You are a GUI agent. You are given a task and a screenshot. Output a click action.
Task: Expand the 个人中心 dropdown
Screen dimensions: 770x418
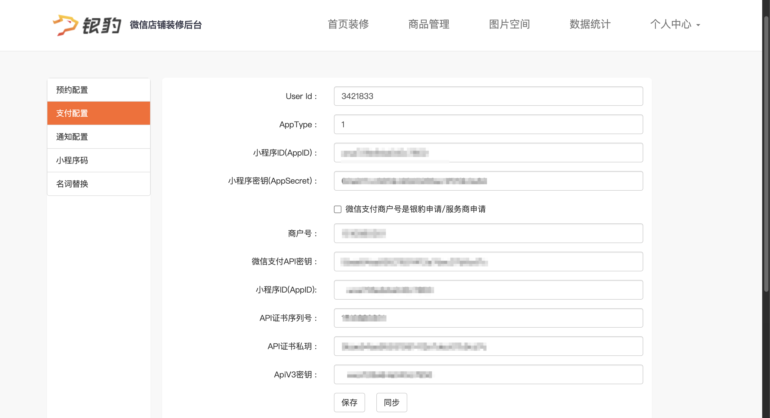[x=675, y=24]
